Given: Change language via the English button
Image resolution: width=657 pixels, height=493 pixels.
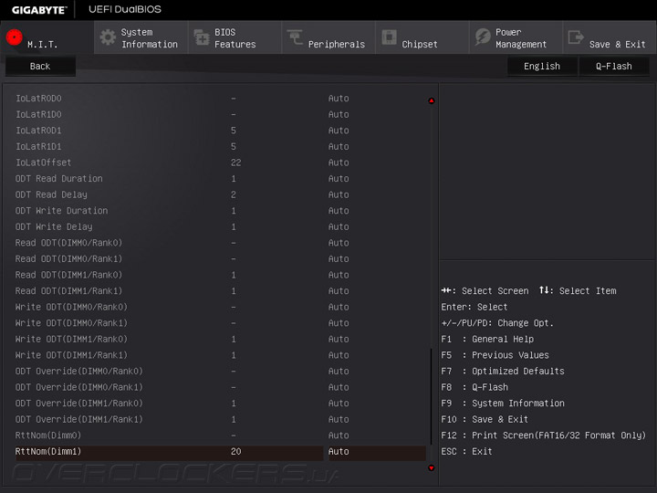Looking at the screenshot, I should point(542,67).
